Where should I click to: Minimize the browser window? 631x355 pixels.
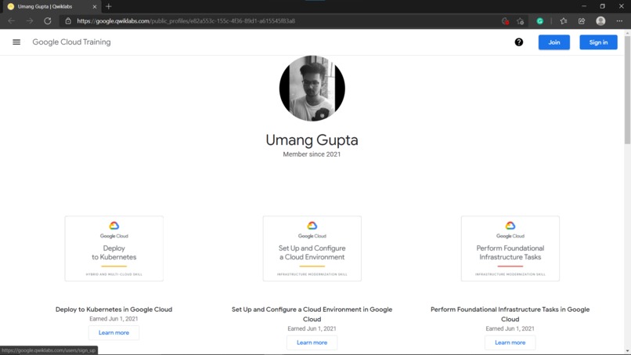coord(584,6)
